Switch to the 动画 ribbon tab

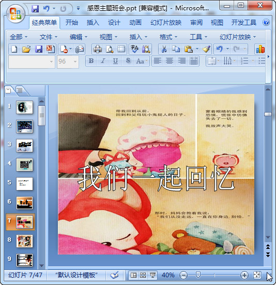(135, 23)
